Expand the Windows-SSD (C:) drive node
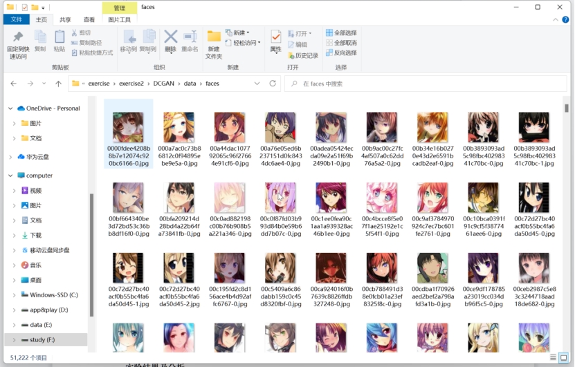 (15, 295)
